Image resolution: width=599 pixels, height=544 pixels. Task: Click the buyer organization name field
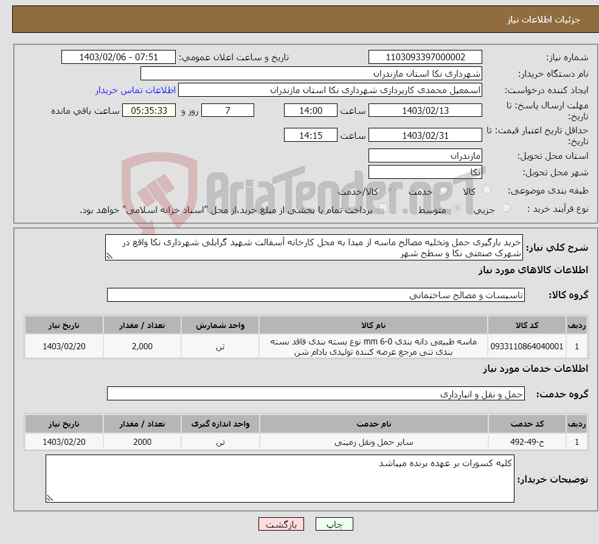coord(311,74)
